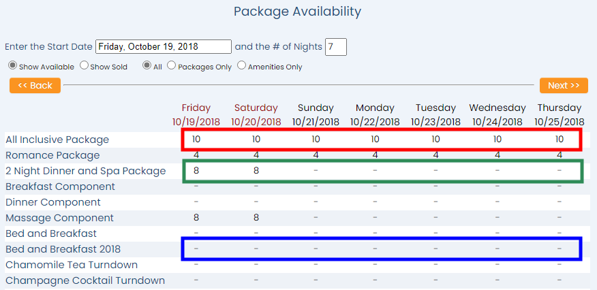Choose the All filter radio button

(x=147, y=66)
